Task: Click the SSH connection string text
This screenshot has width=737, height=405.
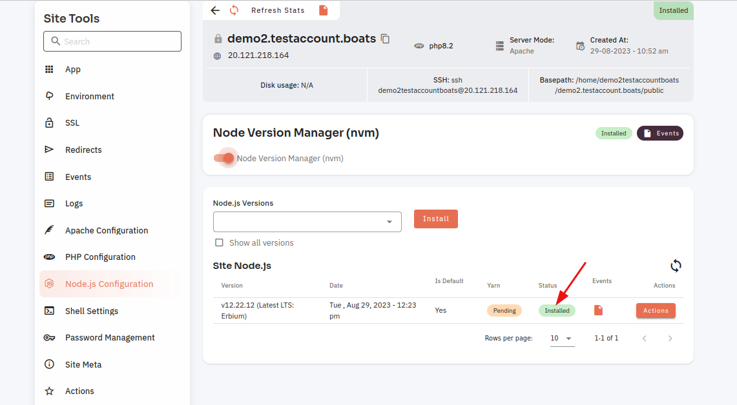Action: pyautogui.click(x=448, y=85)
